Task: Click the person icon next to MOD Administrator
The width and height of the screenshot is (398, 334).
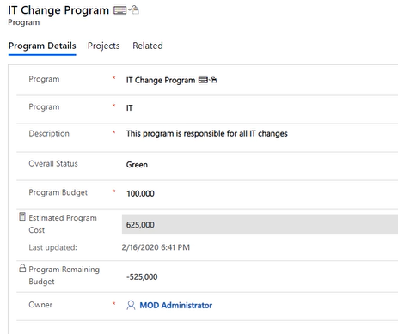Action: pos(131,305)
